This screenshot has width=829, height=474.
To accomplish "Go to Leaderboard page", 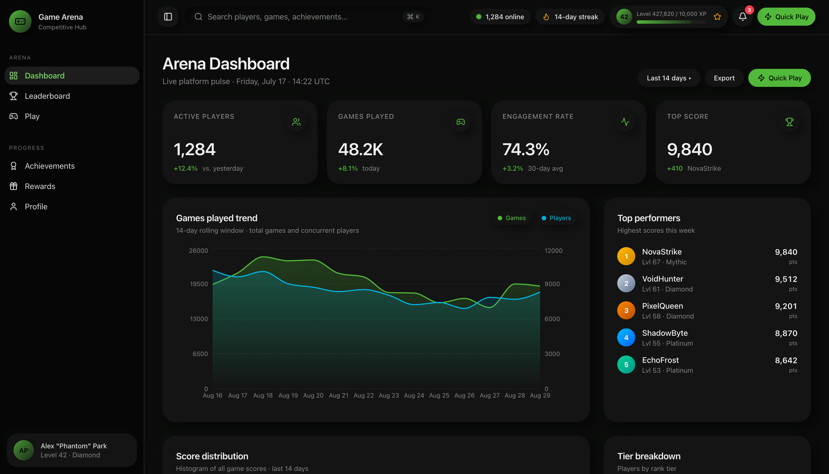I will click(72, 96).
